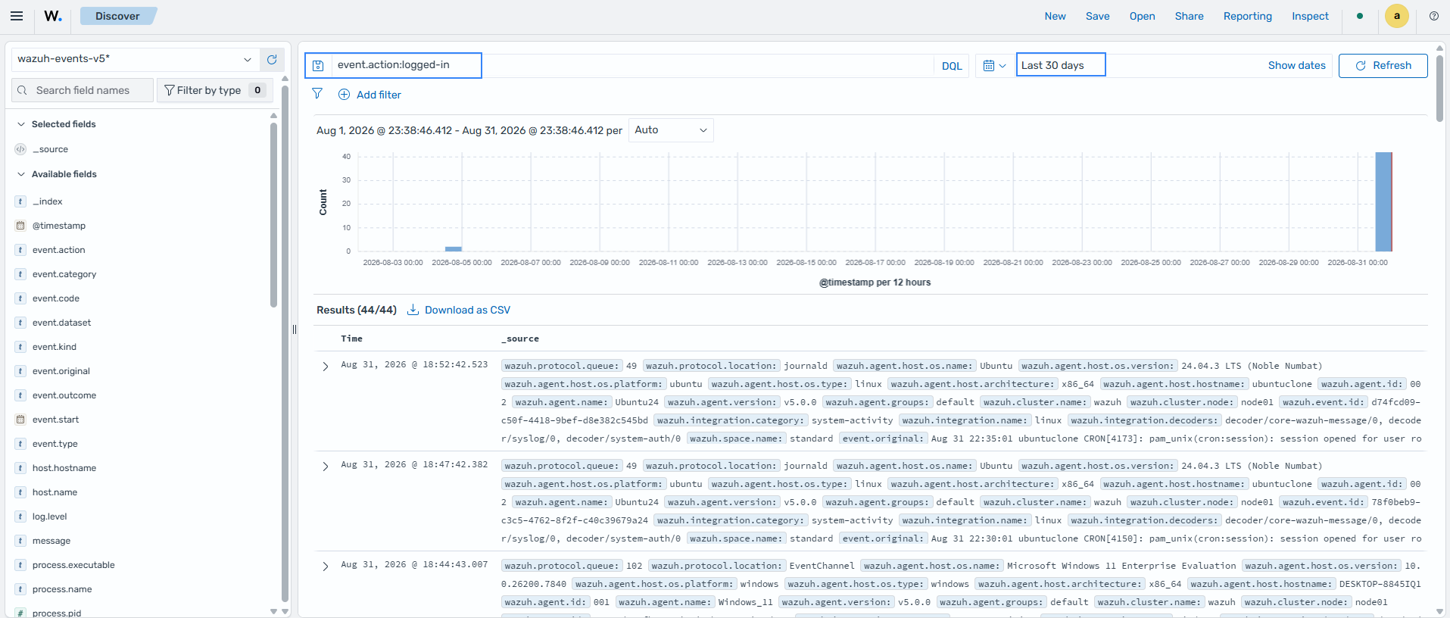This screenshot has width=1450, height=618.
Task: Click the magnifier icon in field search
Action: click(x=23, y=90)
